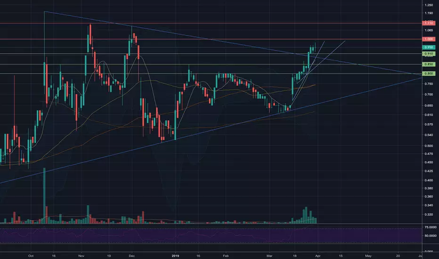Click the red 1.110 price tag
This screenshot has height=259, width=439.
(429, 23)
